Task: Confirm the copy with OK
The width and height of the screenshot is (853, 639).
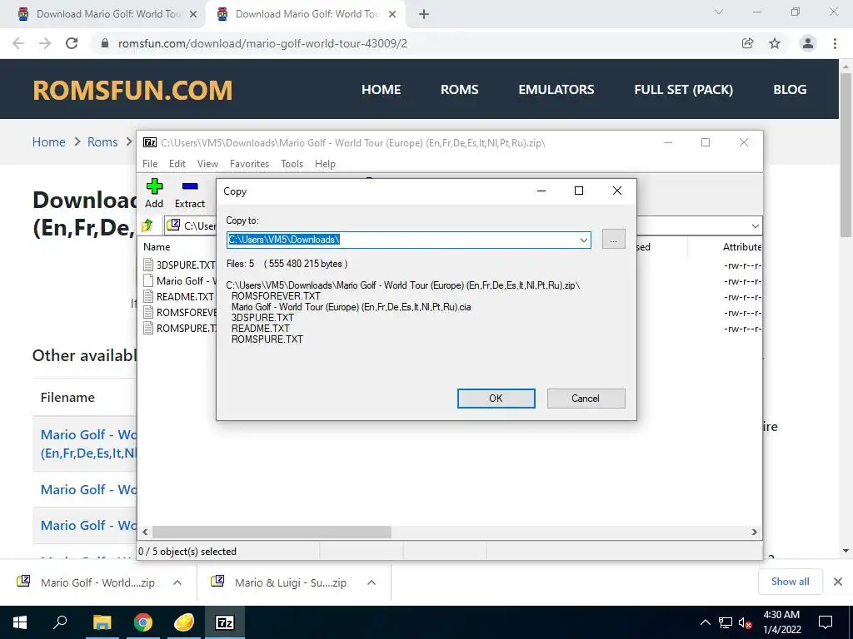Action: (496, 399)
